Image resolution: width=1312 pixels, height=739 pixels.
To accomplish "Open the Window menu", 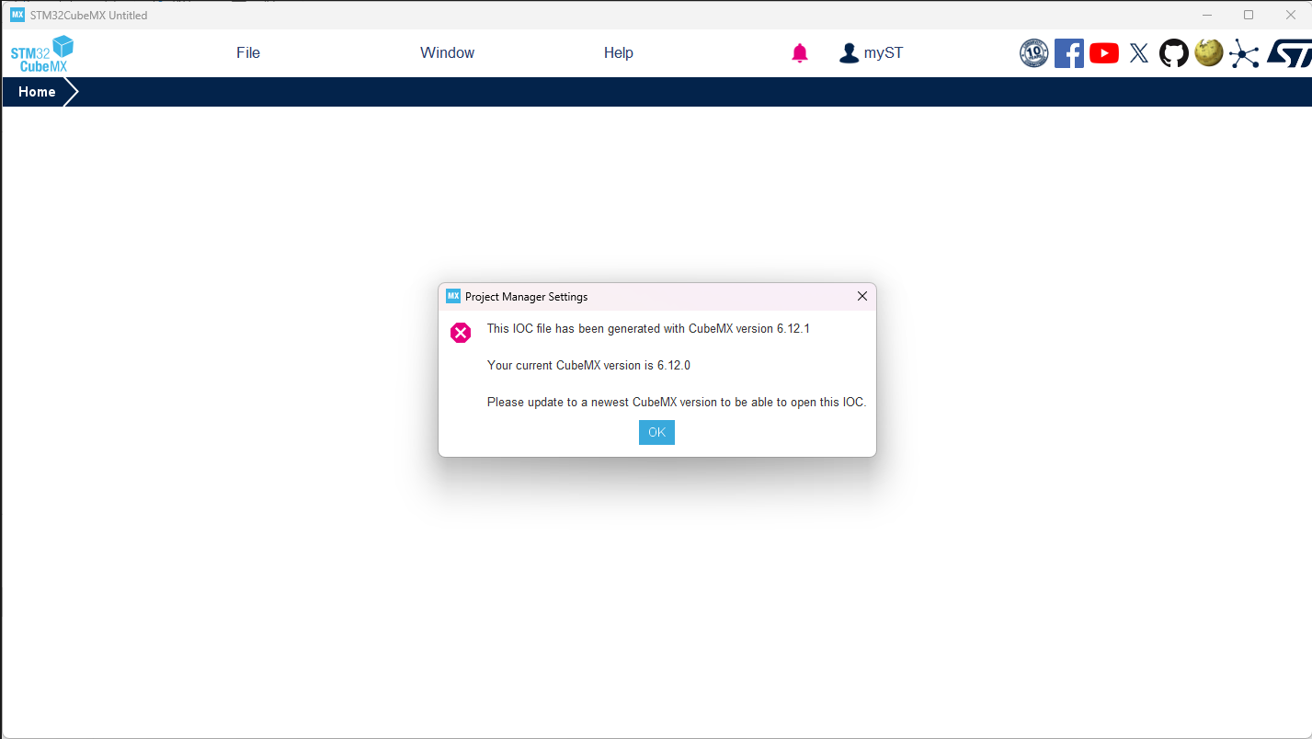I will click(447, 53).
